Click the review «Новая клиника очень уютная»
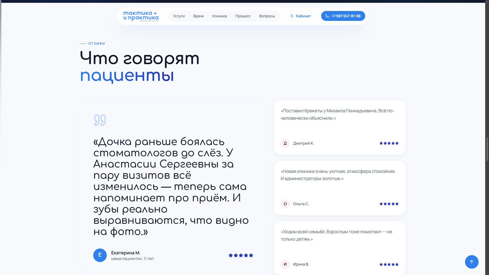The width and height of the screenshot is (489, 275). point(338,175)
